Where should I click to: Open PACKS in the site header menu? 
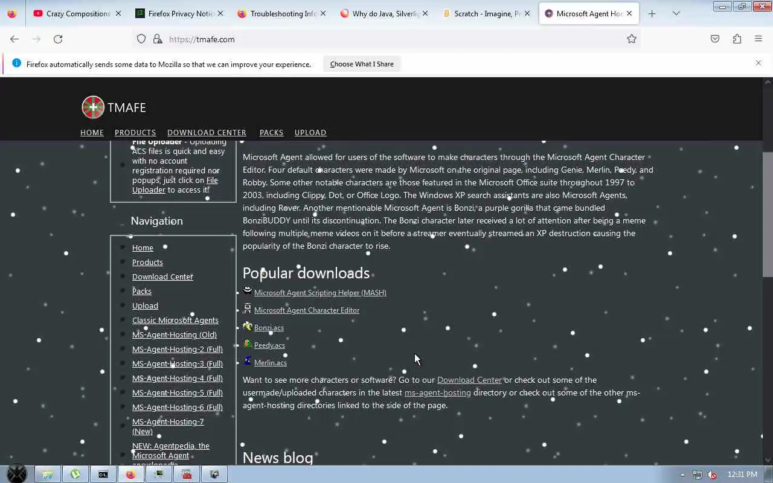pyautogui.click(x=271, y=132)
